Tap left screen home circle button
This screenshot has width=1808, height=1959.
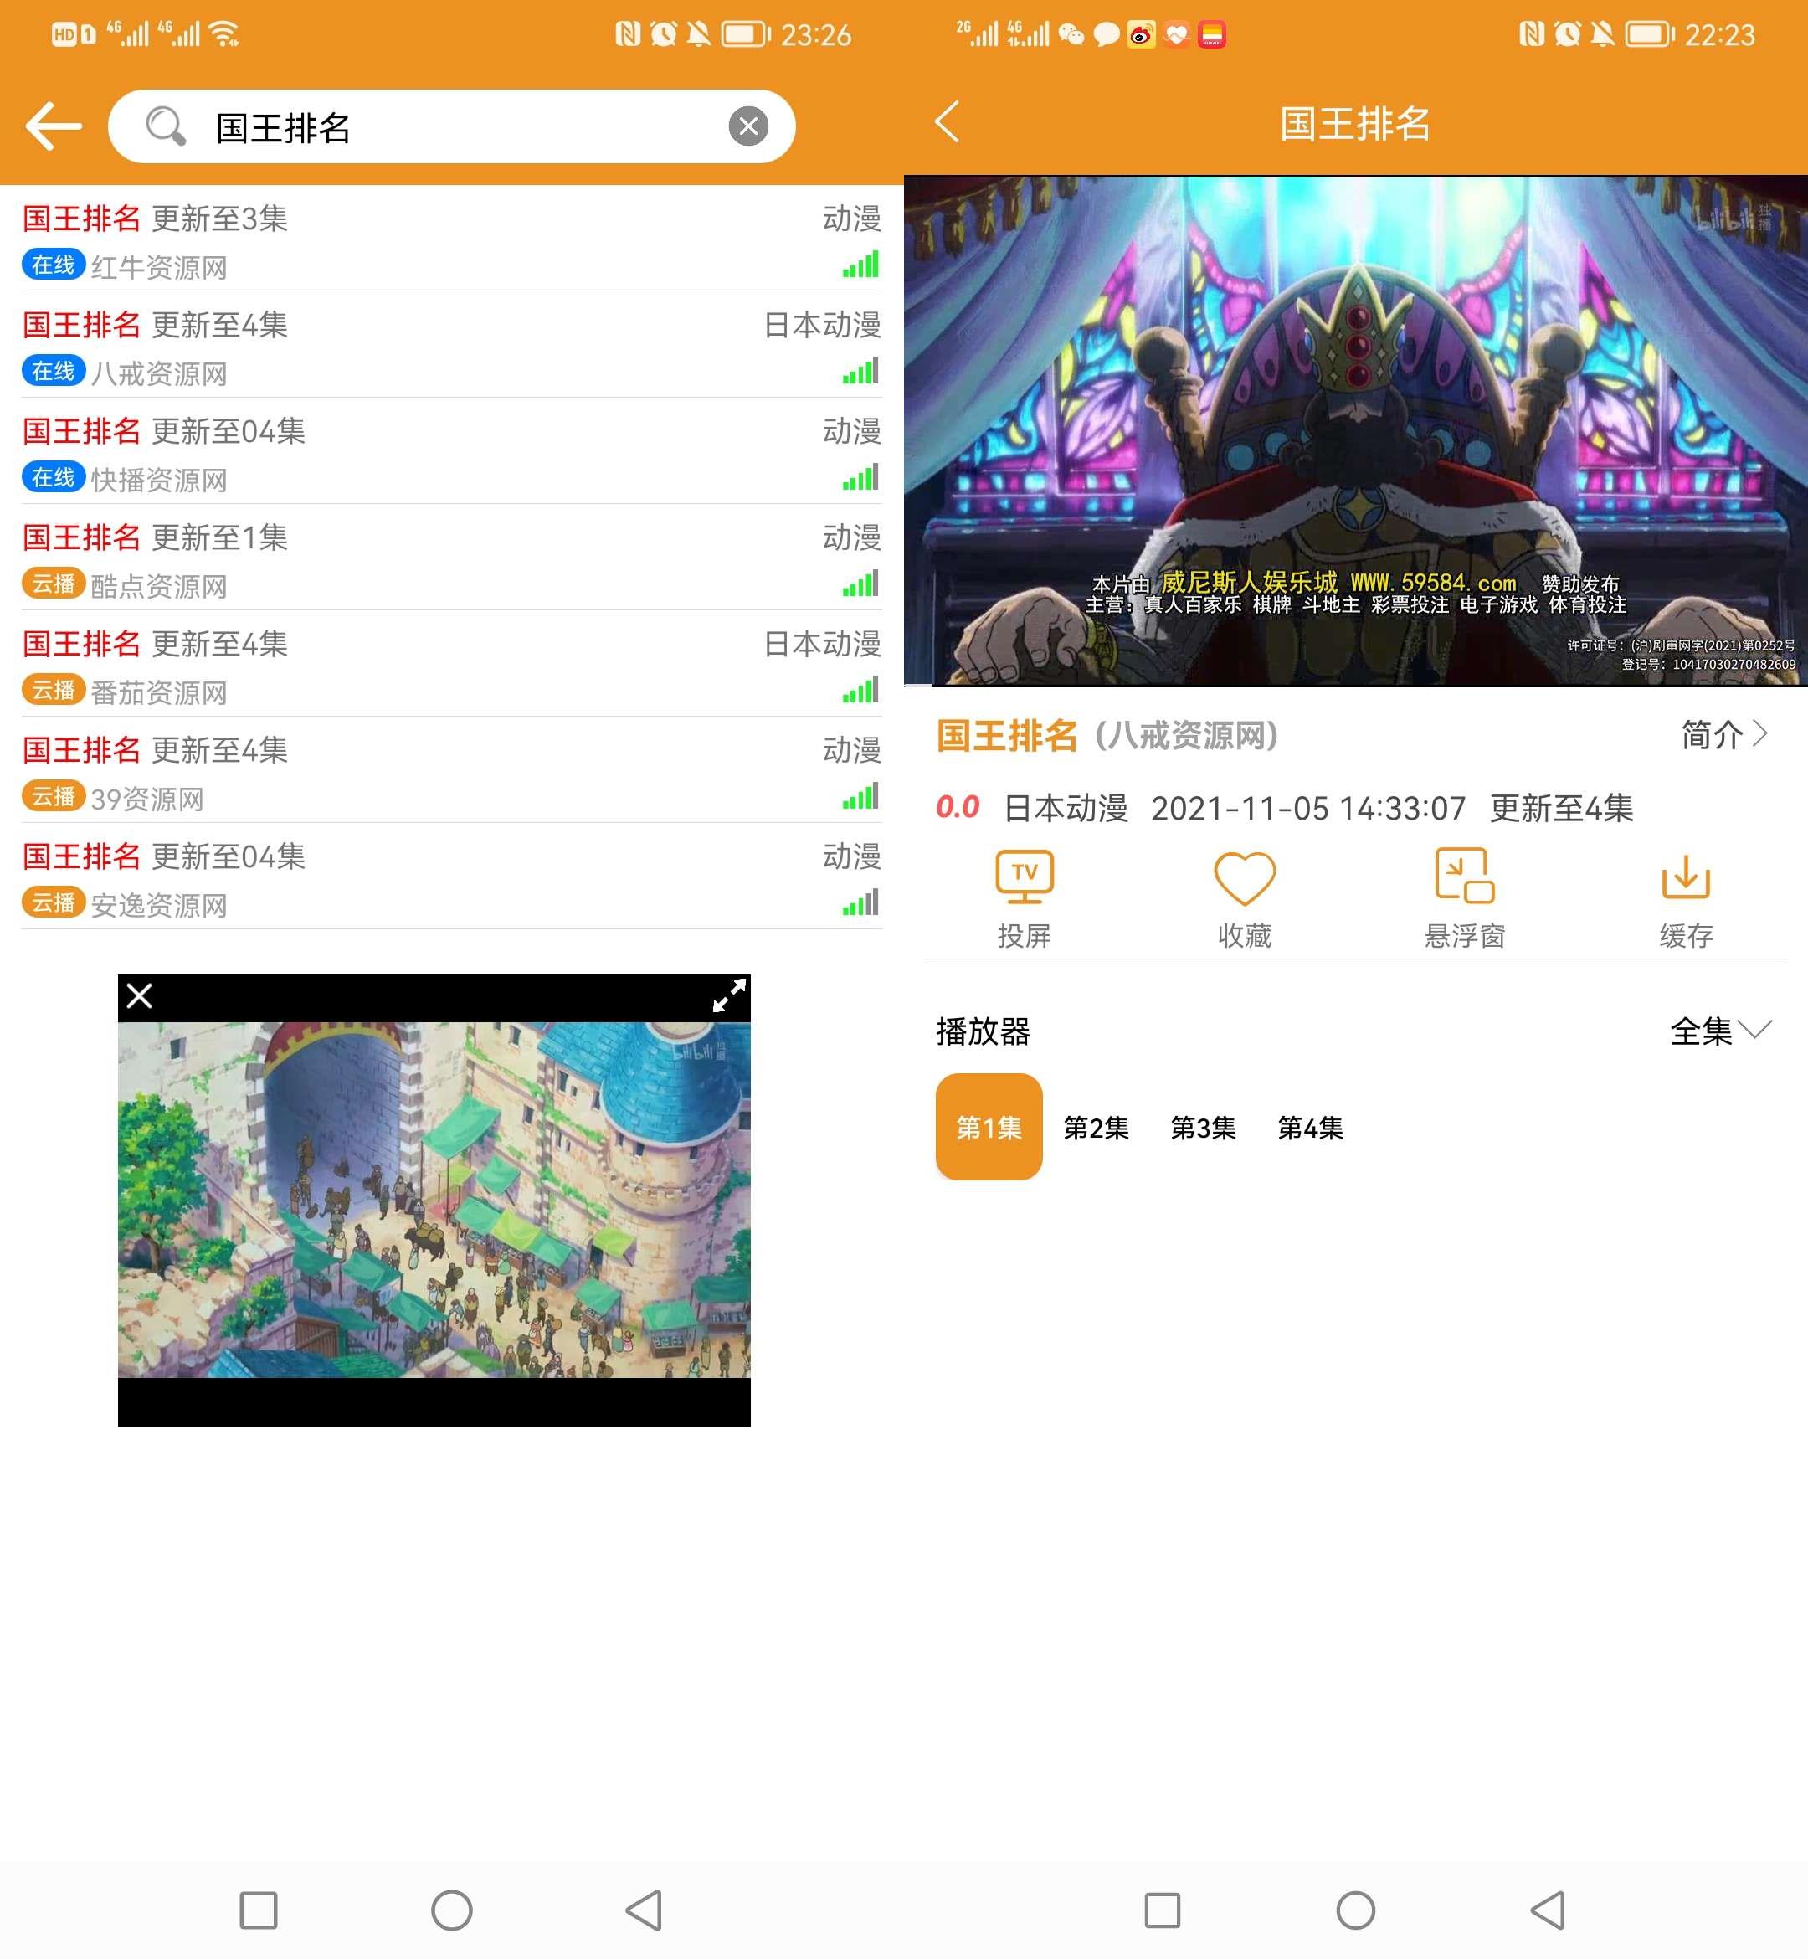pos(452,1910)
